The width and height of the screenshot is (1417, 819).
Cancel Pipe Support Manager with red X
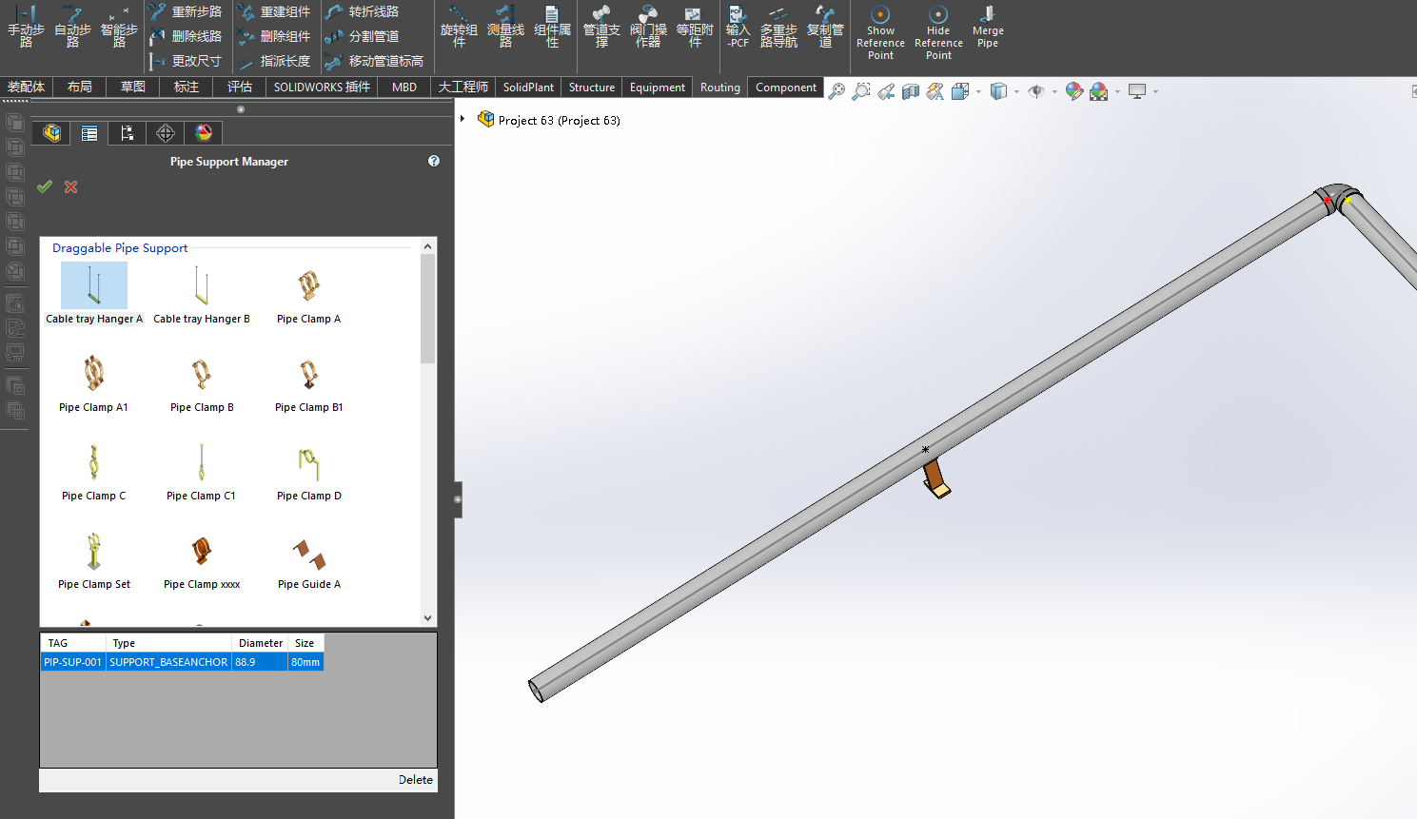[x=70, y=186]
